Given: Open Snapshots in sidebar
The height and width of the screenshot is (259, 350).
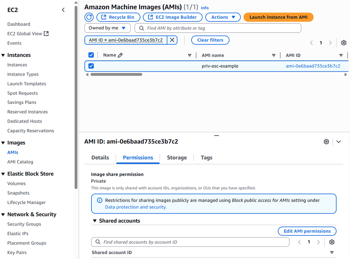Looking at the screenshot, I should point(18,193).
